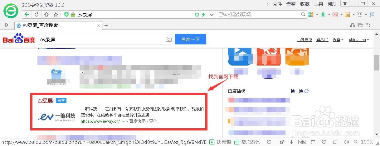
Task: Expand the arrow after ieway.cn URL
Action: click(124, 121)
